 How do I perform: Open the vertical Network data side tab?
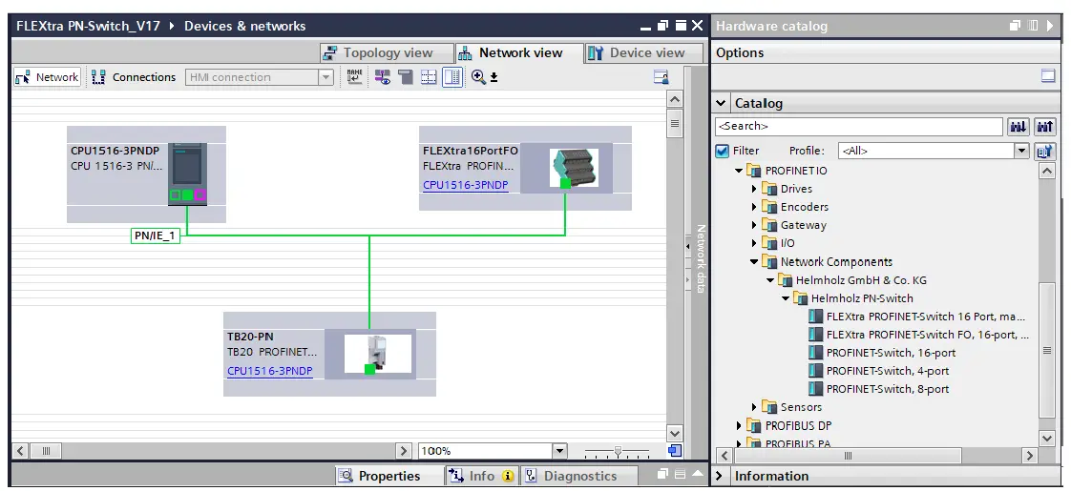700,258
